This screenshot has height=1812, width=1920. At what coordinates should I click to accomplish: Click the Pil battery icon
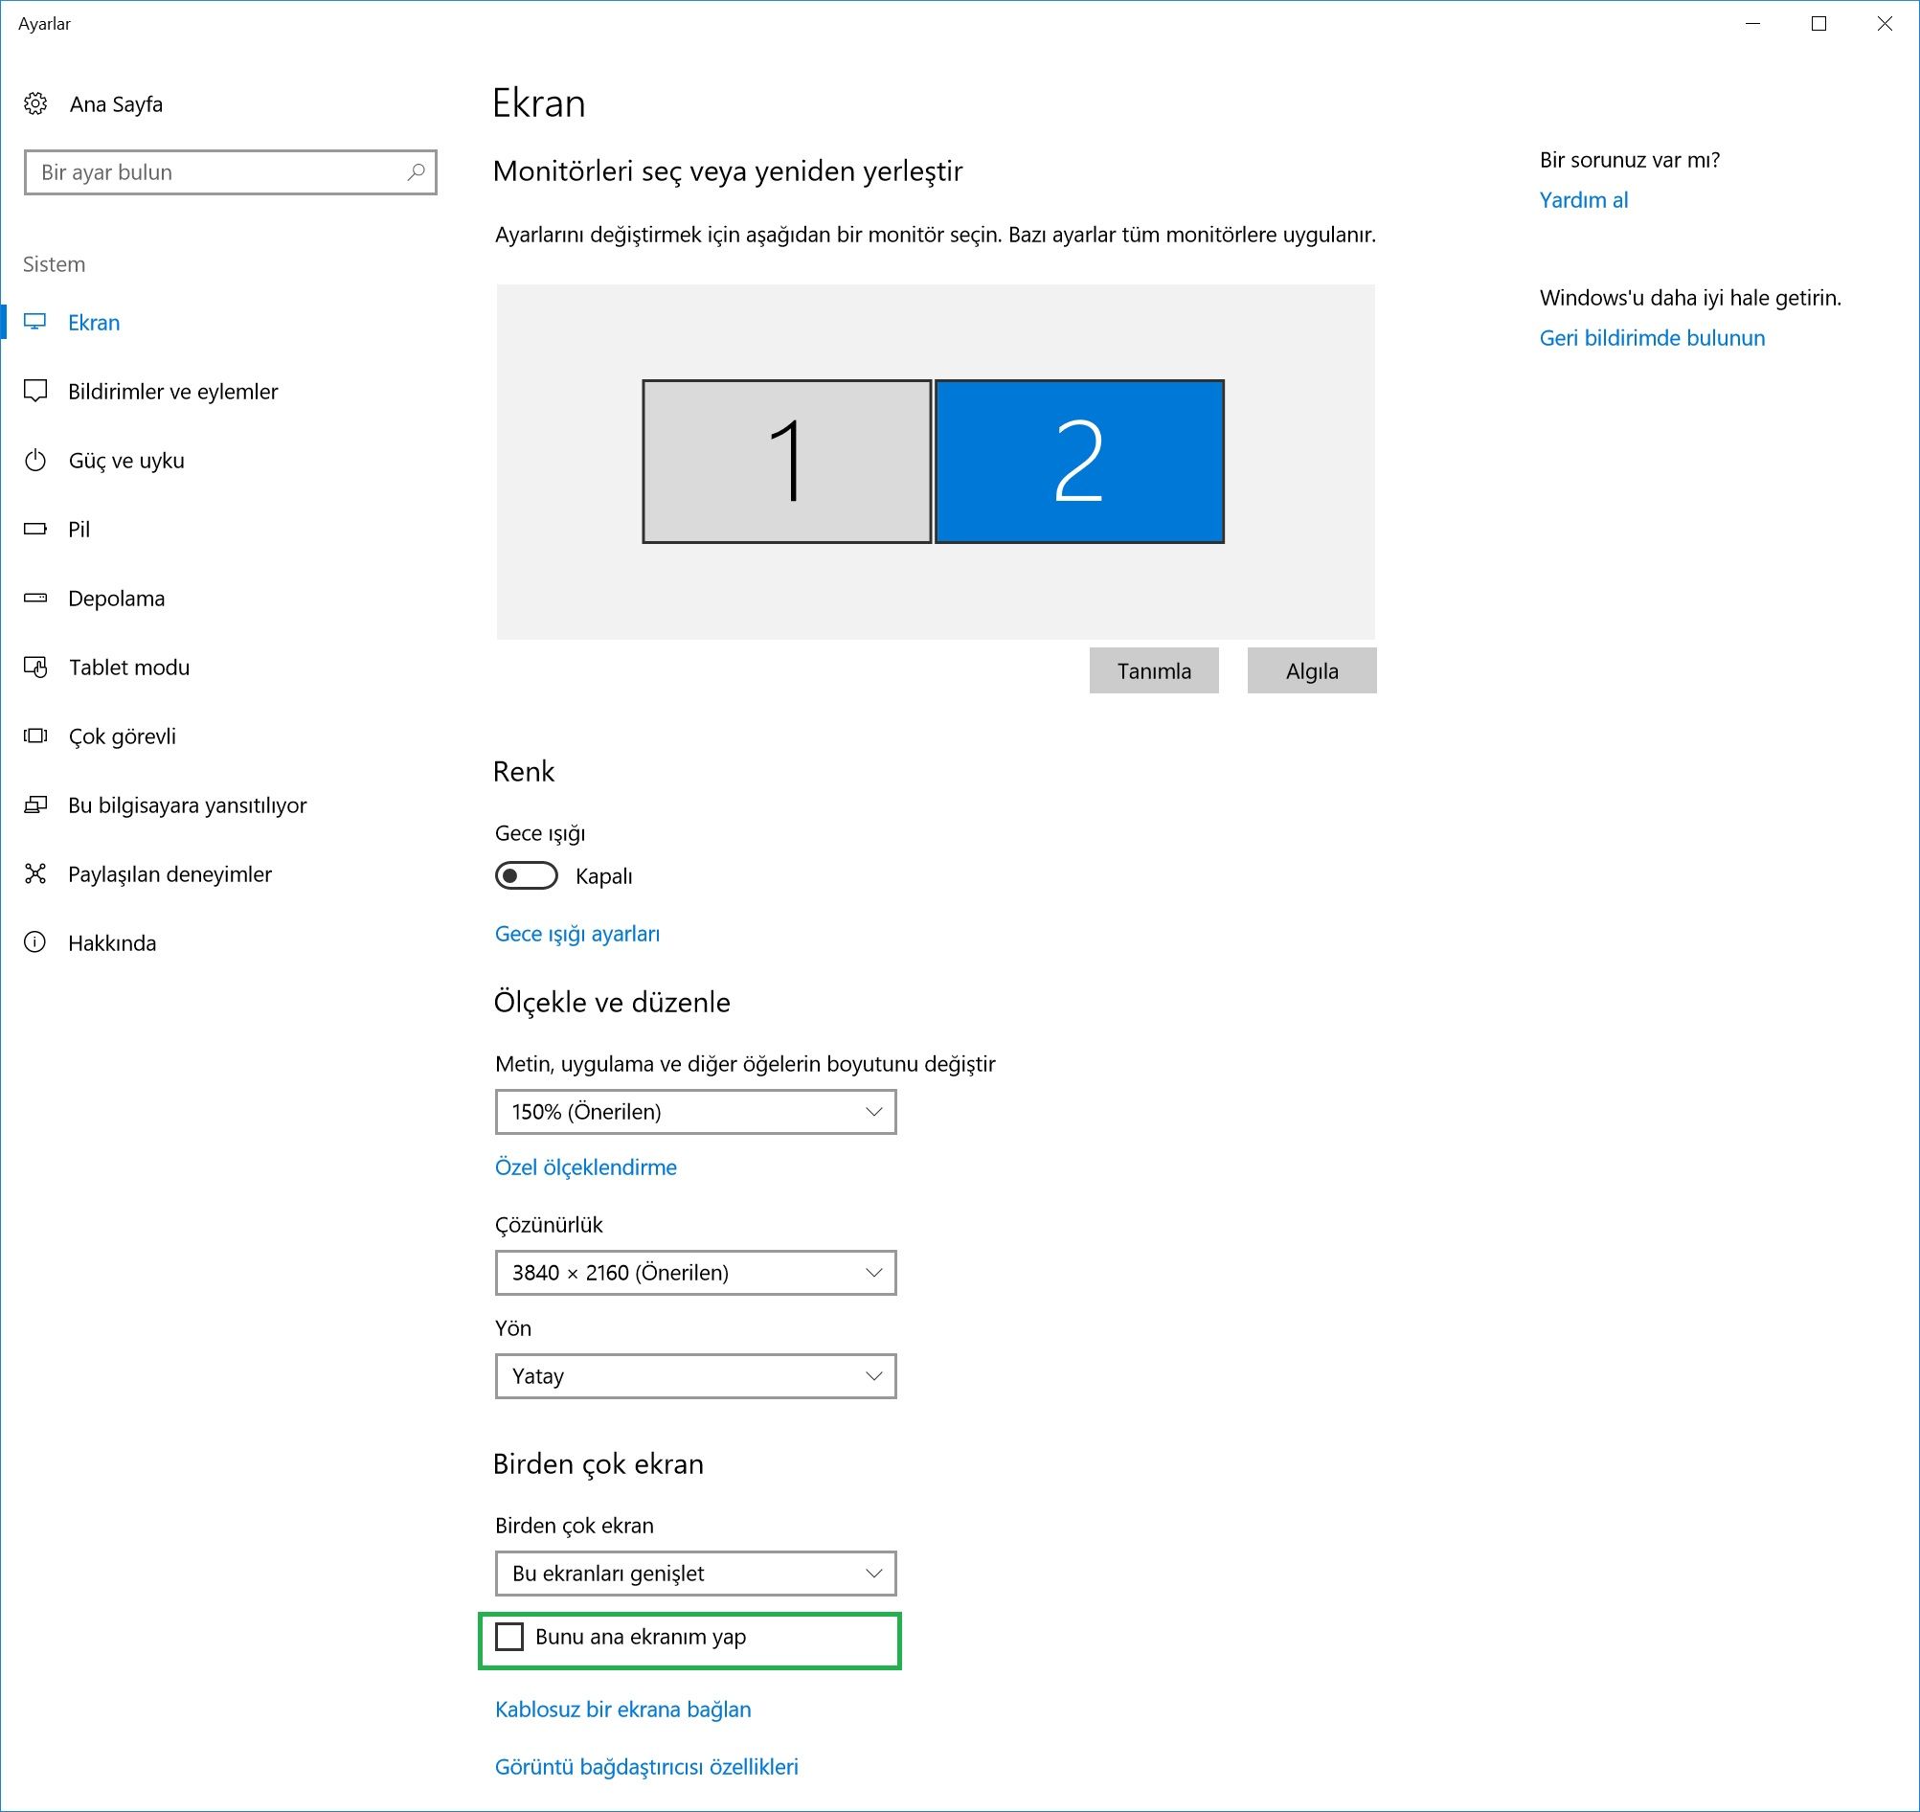tap(35, 530)
